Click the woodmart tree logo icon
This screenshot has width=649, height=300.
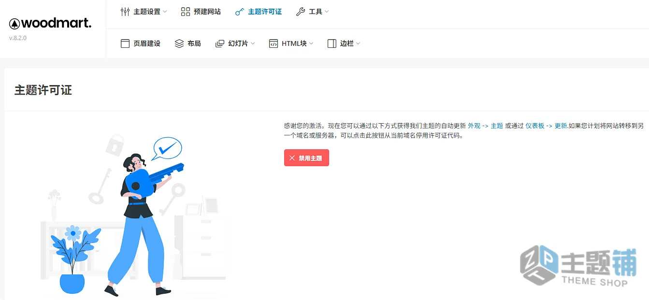pos(14,24)
